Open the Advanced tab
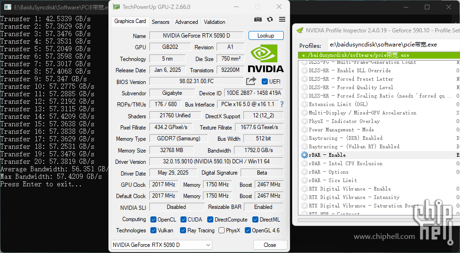 click(x=187, y=22)
